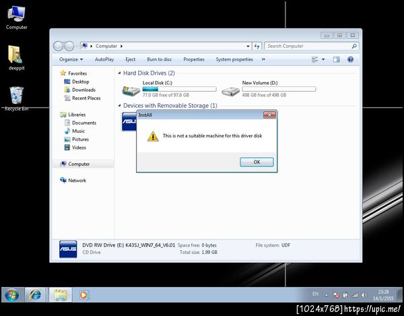Image resolution: width=404 pixels, height=316 pixels.
Task: Open Internet Explorer from the taskbar
Action: pyautogui.click(x=35, y=295)
